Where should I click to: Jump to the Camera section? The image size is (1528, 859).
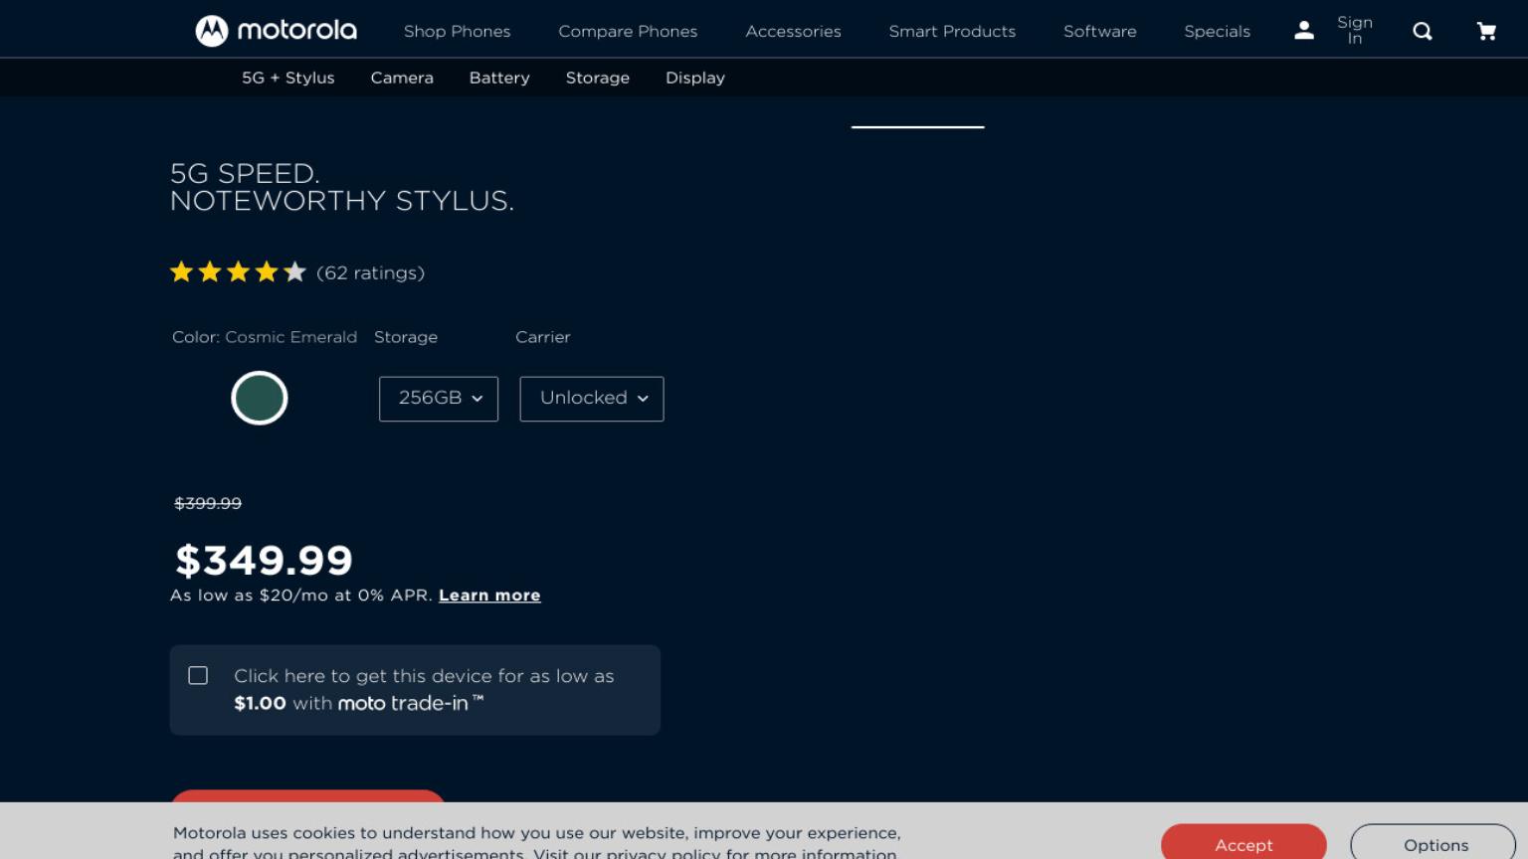click(402, 78)
